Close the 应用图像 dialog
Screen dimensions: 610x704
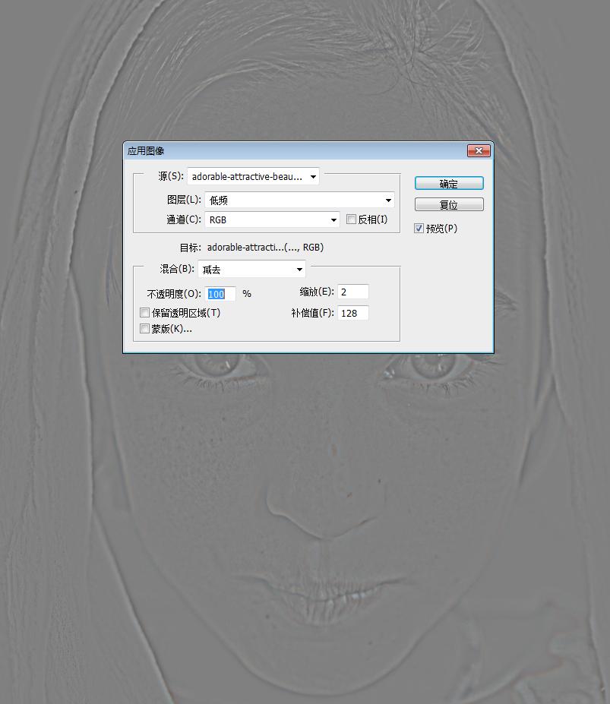(479, 151)
